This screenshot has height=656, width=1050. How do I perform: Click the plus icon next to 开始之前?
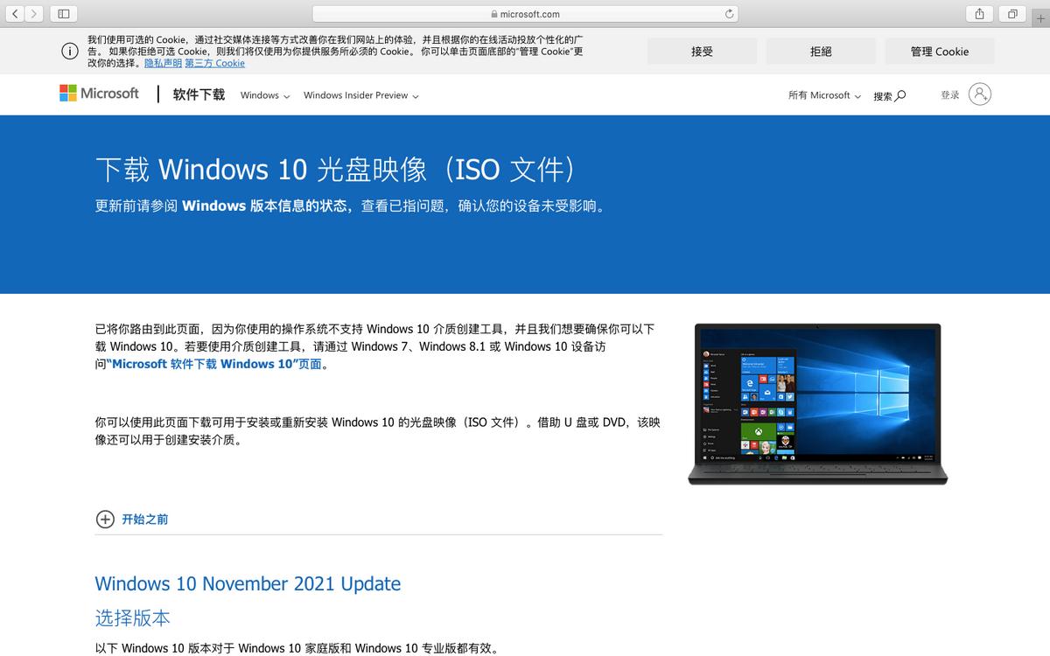pos(105,519)
